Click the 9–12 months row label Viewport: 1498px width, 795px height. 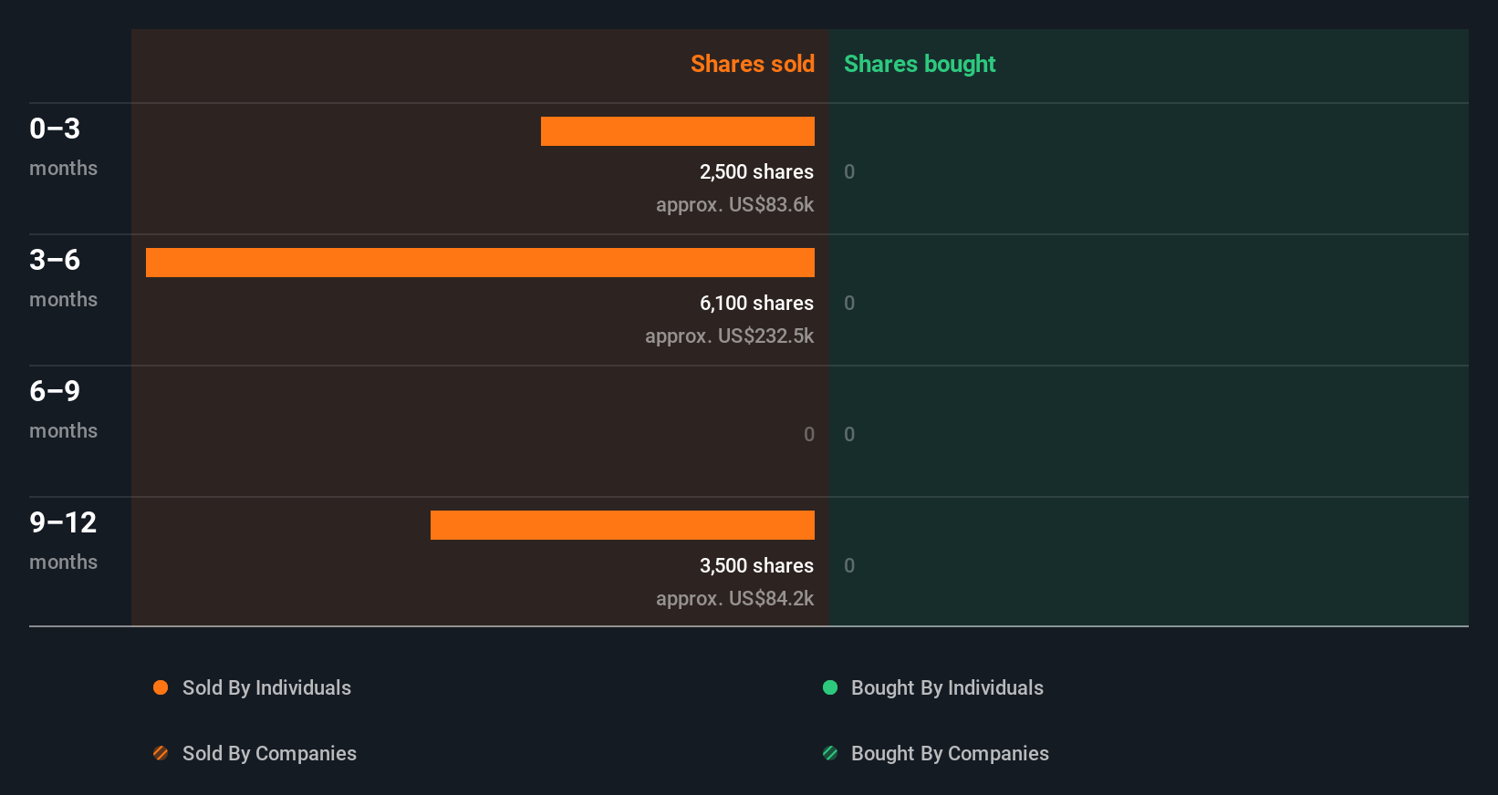tap(63, 541)
